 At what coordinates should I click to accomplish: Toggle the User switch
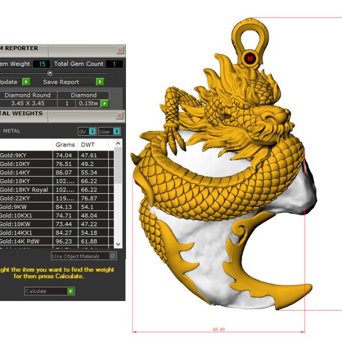117,131
